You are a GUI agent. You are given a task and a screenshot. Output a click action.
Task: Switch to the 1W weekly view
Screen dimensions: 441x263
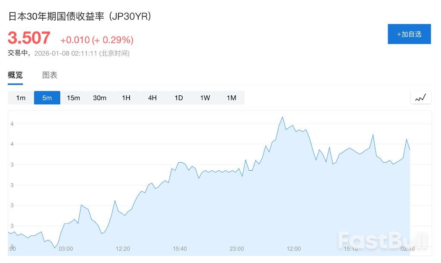(x=205, y=98)
